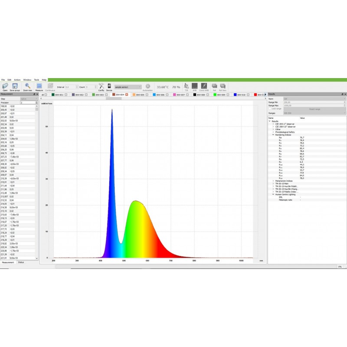Open the sample series1 dropdown
This screenshot has height=347, width=347.
tap(128, 87)
